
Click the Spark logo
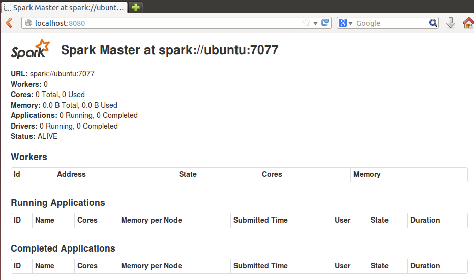click(x=30, y=49)
